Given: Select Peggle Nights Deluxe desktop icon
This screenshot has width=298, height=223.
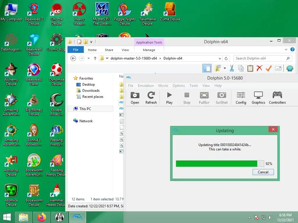Looking at the screenshot, I should [x=125, y=14].
